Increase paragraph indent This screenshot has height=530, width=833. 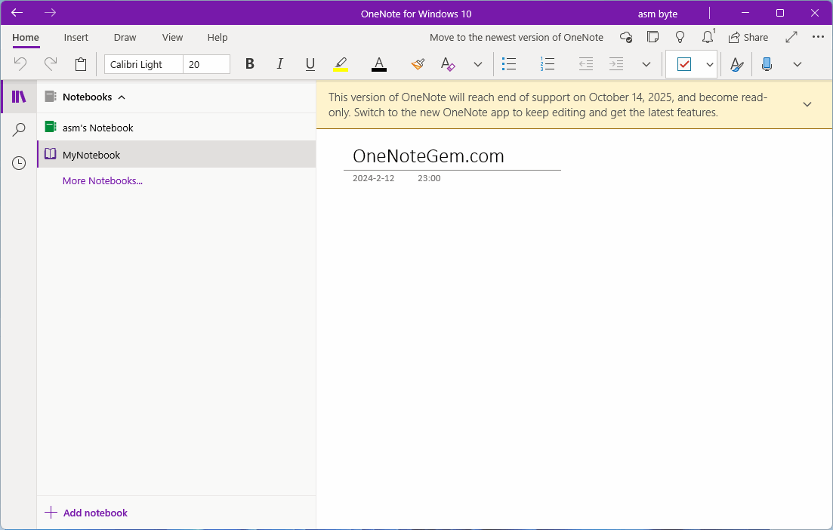[x=616, y=64]
